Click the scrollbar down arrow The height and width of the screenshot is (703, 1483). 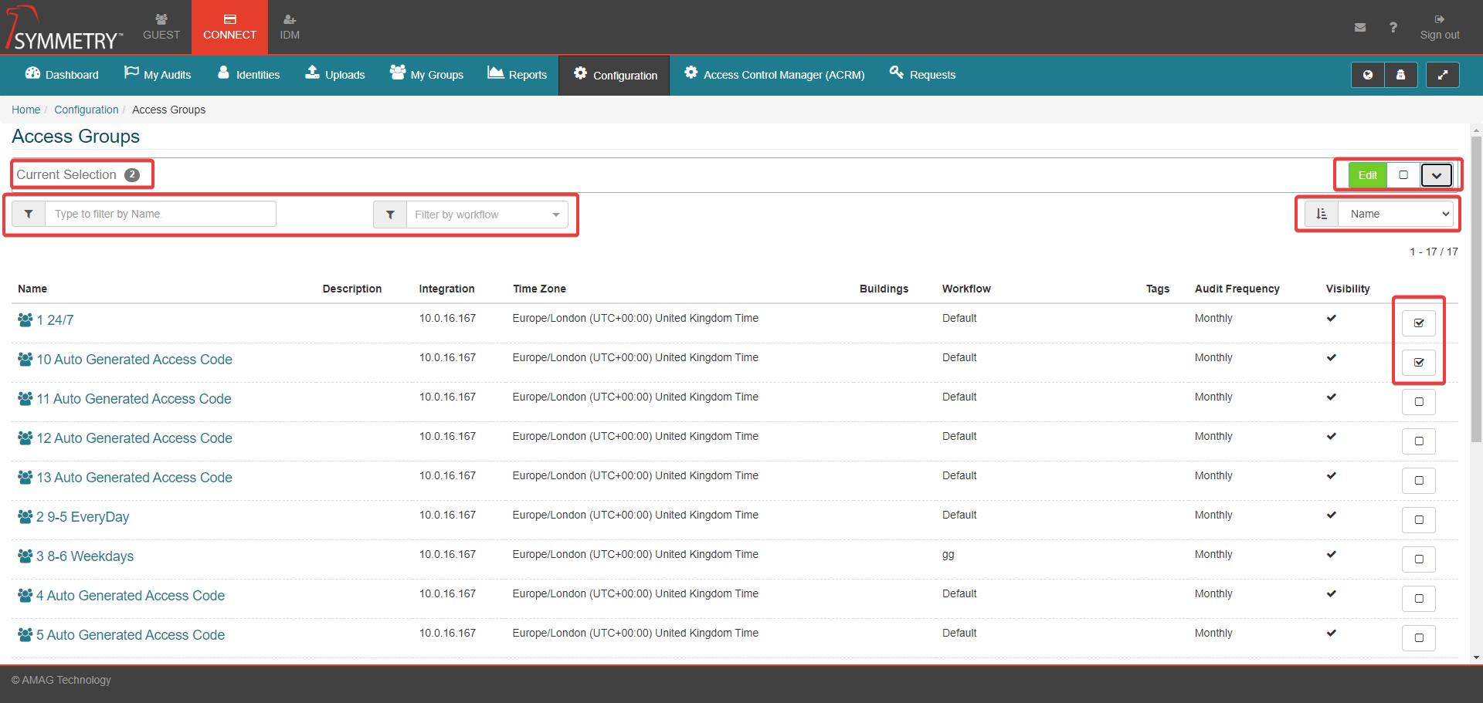[1476, 657]
